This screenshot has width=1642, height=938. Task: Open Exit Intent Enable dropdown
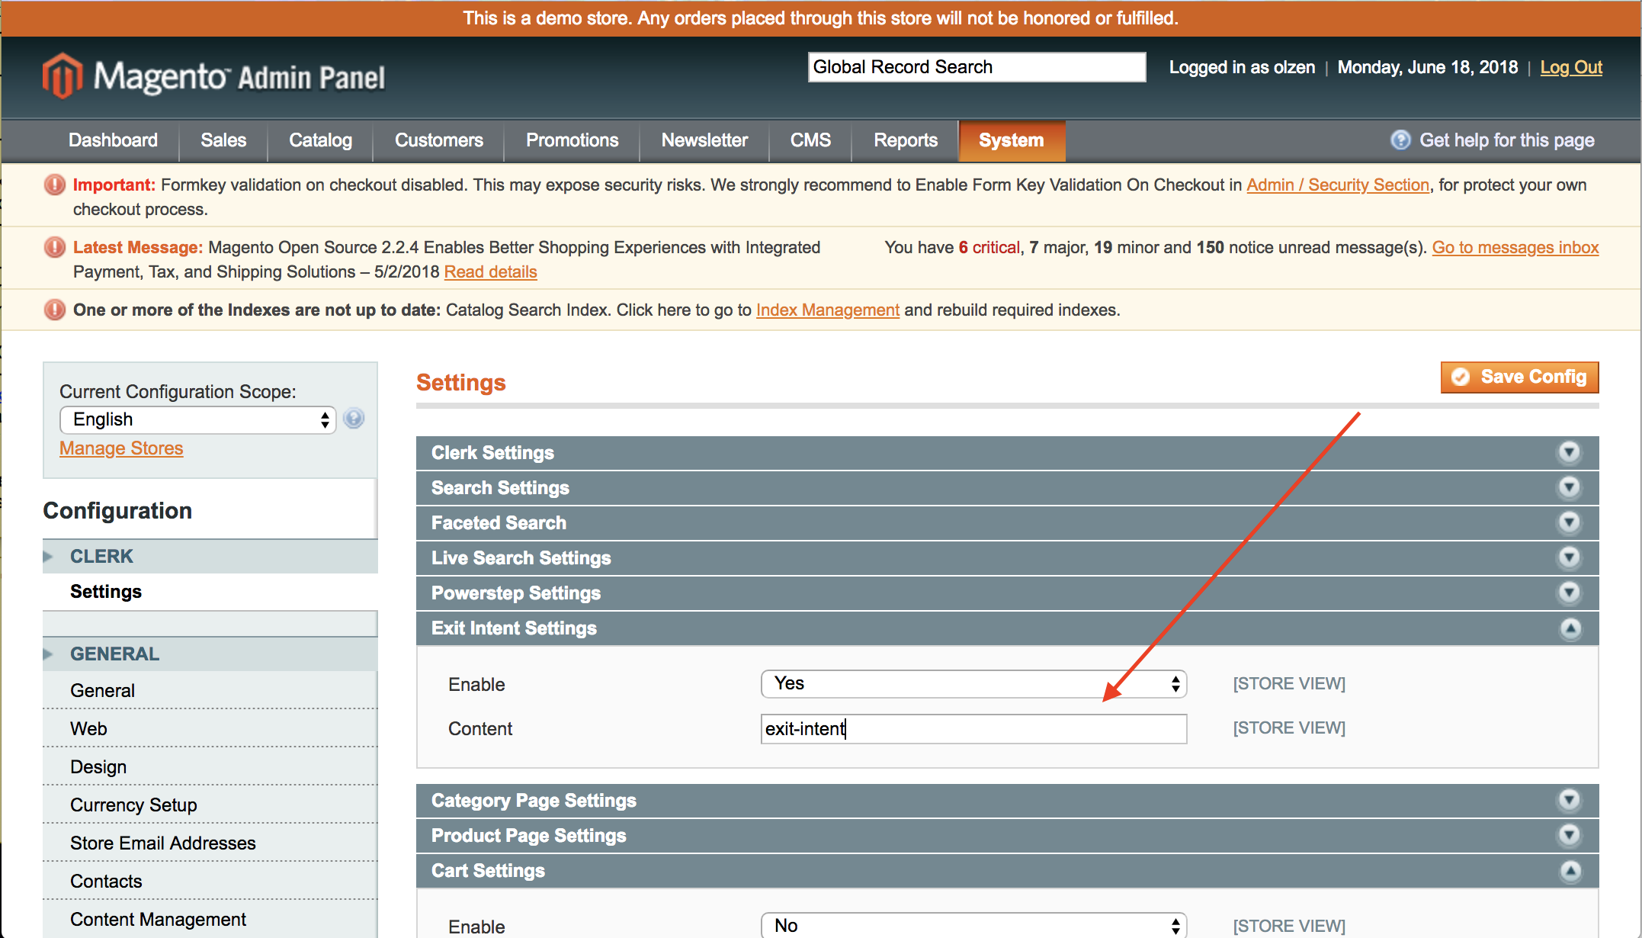(x=973, y=684)
